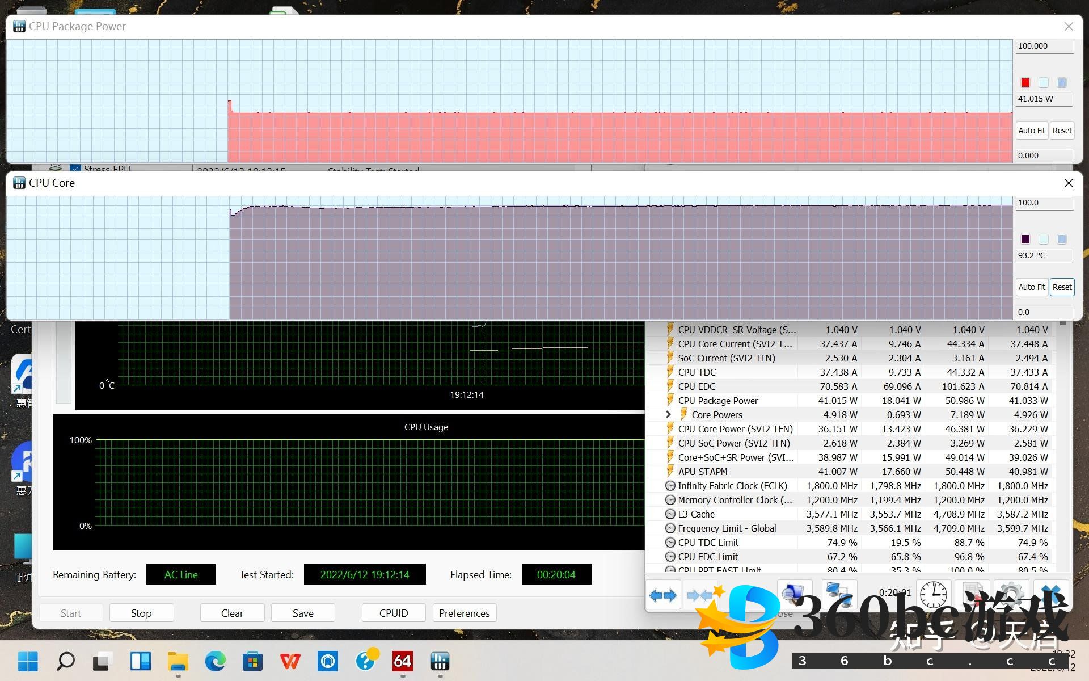Click the expand-columns blue arrows icon
Viewport: 1089px width, 681px height.
coord(662,595)
